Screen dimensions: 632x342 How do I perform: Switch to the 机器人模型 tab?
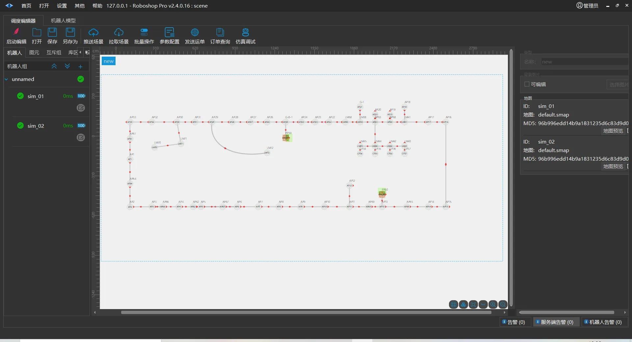(63, 20)
